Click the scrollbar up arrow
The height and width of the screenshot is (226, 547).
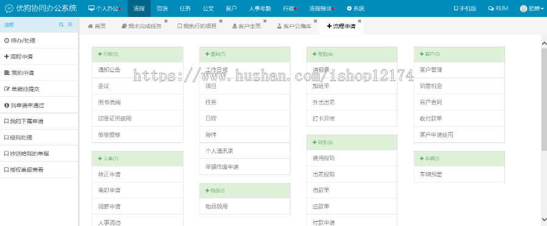pyautogui.click(x=544, y=43)
